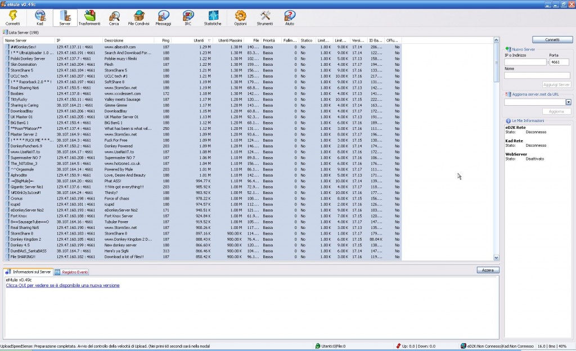This screenshot has width=576, height=351.
Task: Select the Donkey 4.5 server row
Action: click(x=202, y=245)
